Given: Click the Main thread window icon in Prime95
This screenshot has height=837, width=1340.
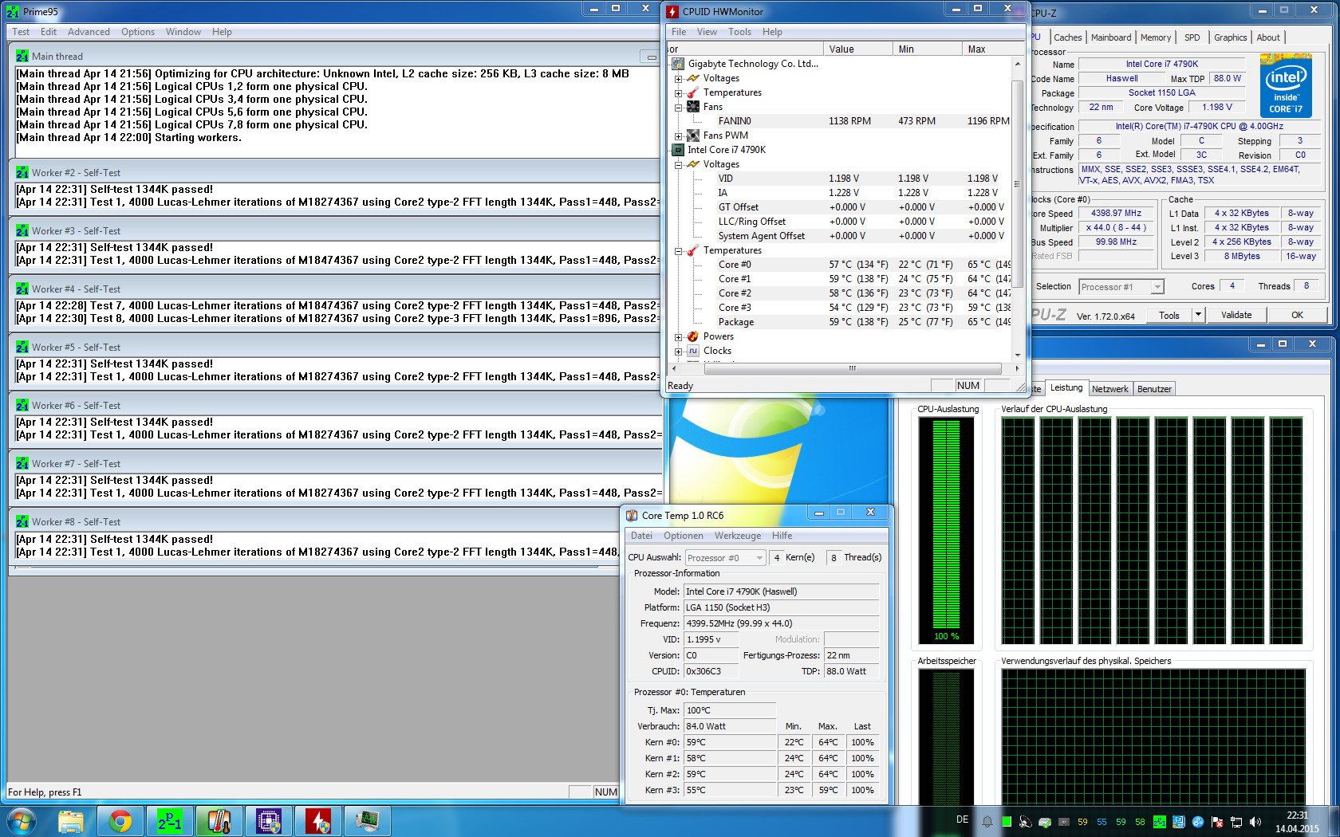Looking at the screenshot, I should point(22,57).
